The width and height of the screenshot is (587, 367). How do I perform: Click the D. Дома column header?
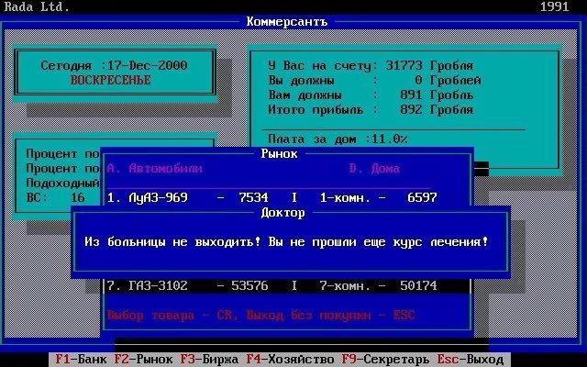(x=374, y=168)
